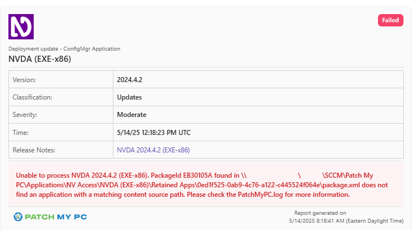Select the NVDA (EXE-x86) title heading
This screenshot has height=230, width=415.
tap(40, 59)
